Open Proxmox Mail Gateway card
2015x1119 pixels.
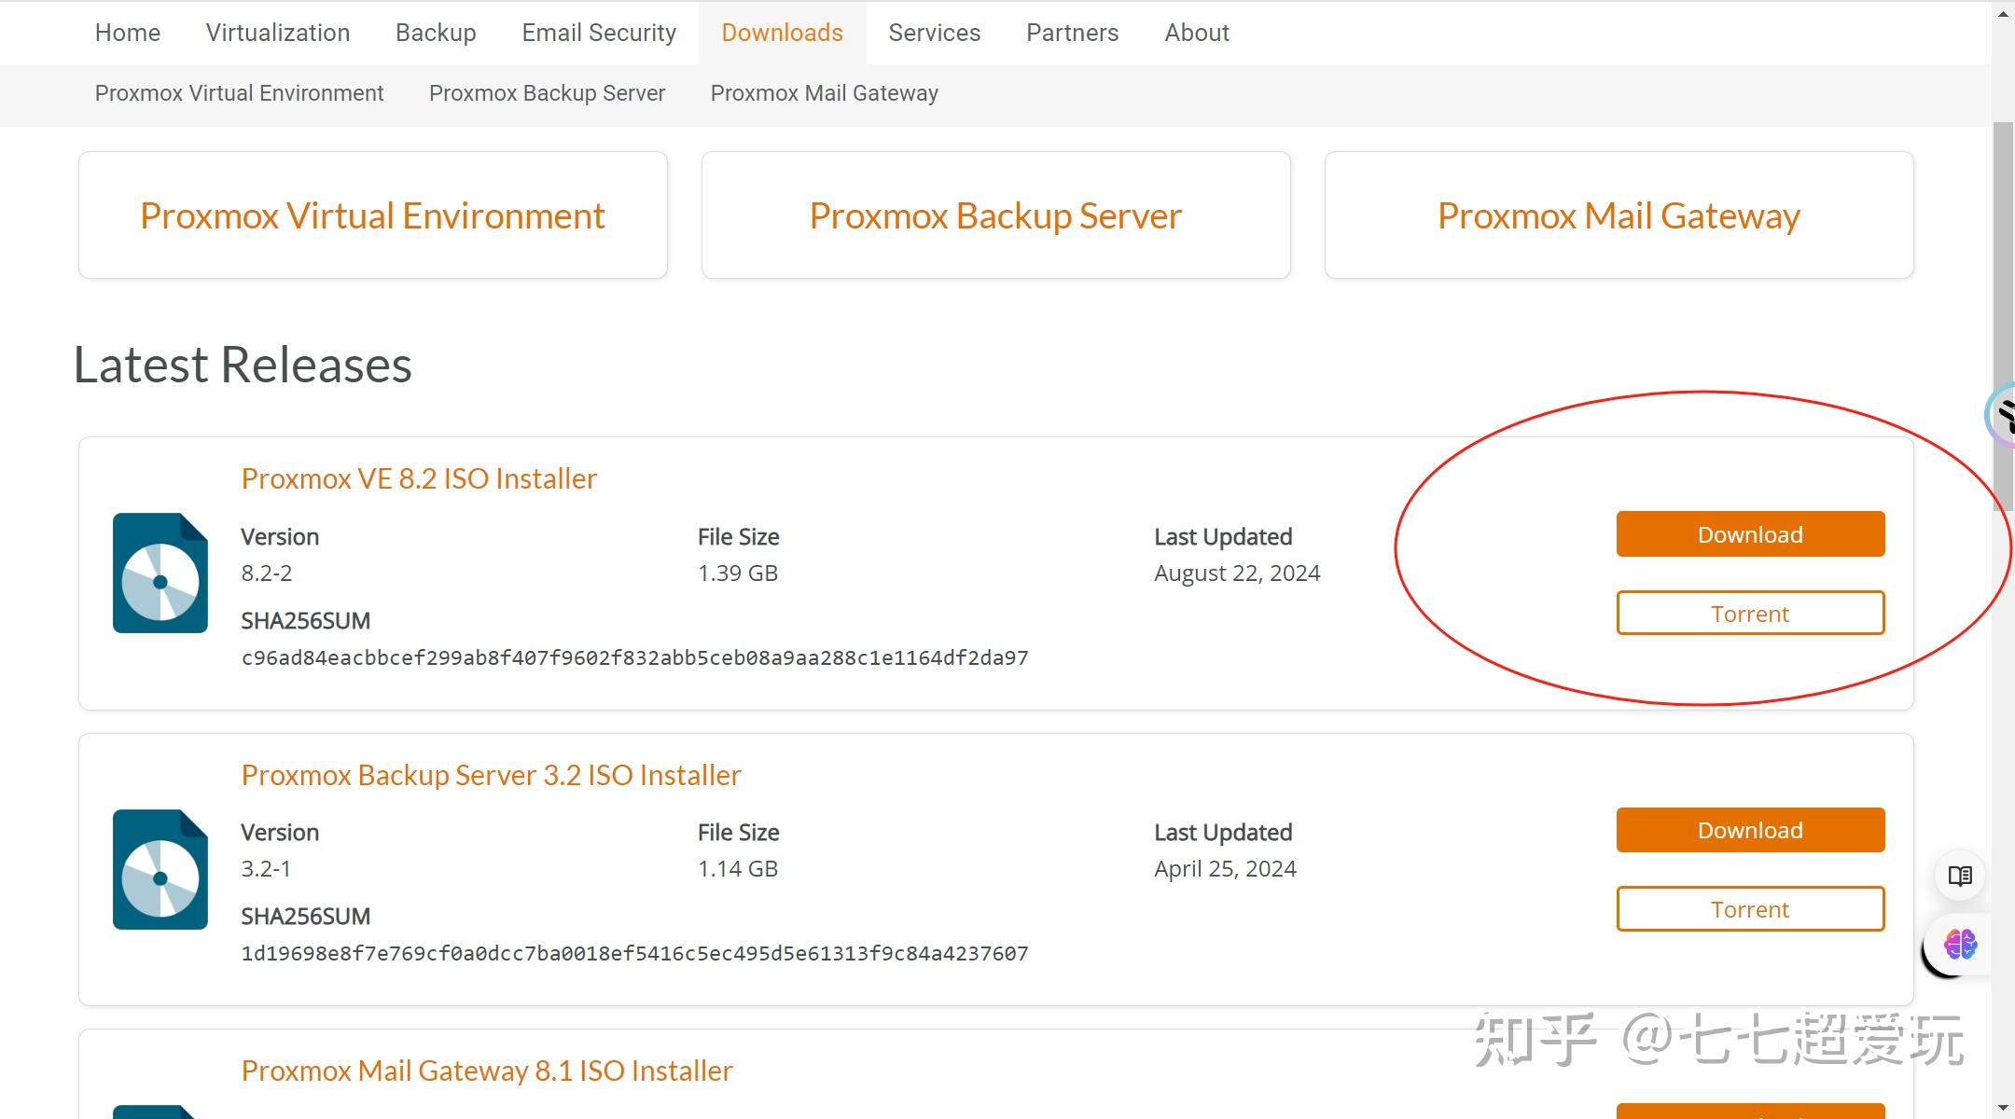1619,215
